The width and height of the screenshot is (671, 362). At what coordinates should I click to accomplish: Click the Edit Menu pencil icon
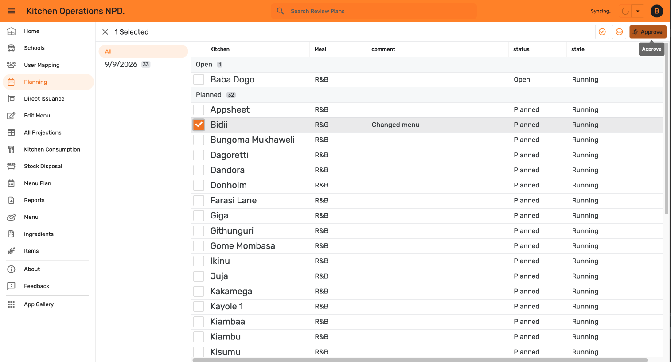[11, 116]
